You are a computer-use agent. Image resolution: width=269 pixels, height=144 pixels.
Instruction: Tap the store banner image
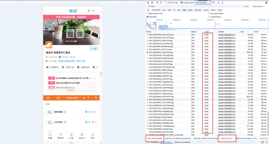[71, 32]
